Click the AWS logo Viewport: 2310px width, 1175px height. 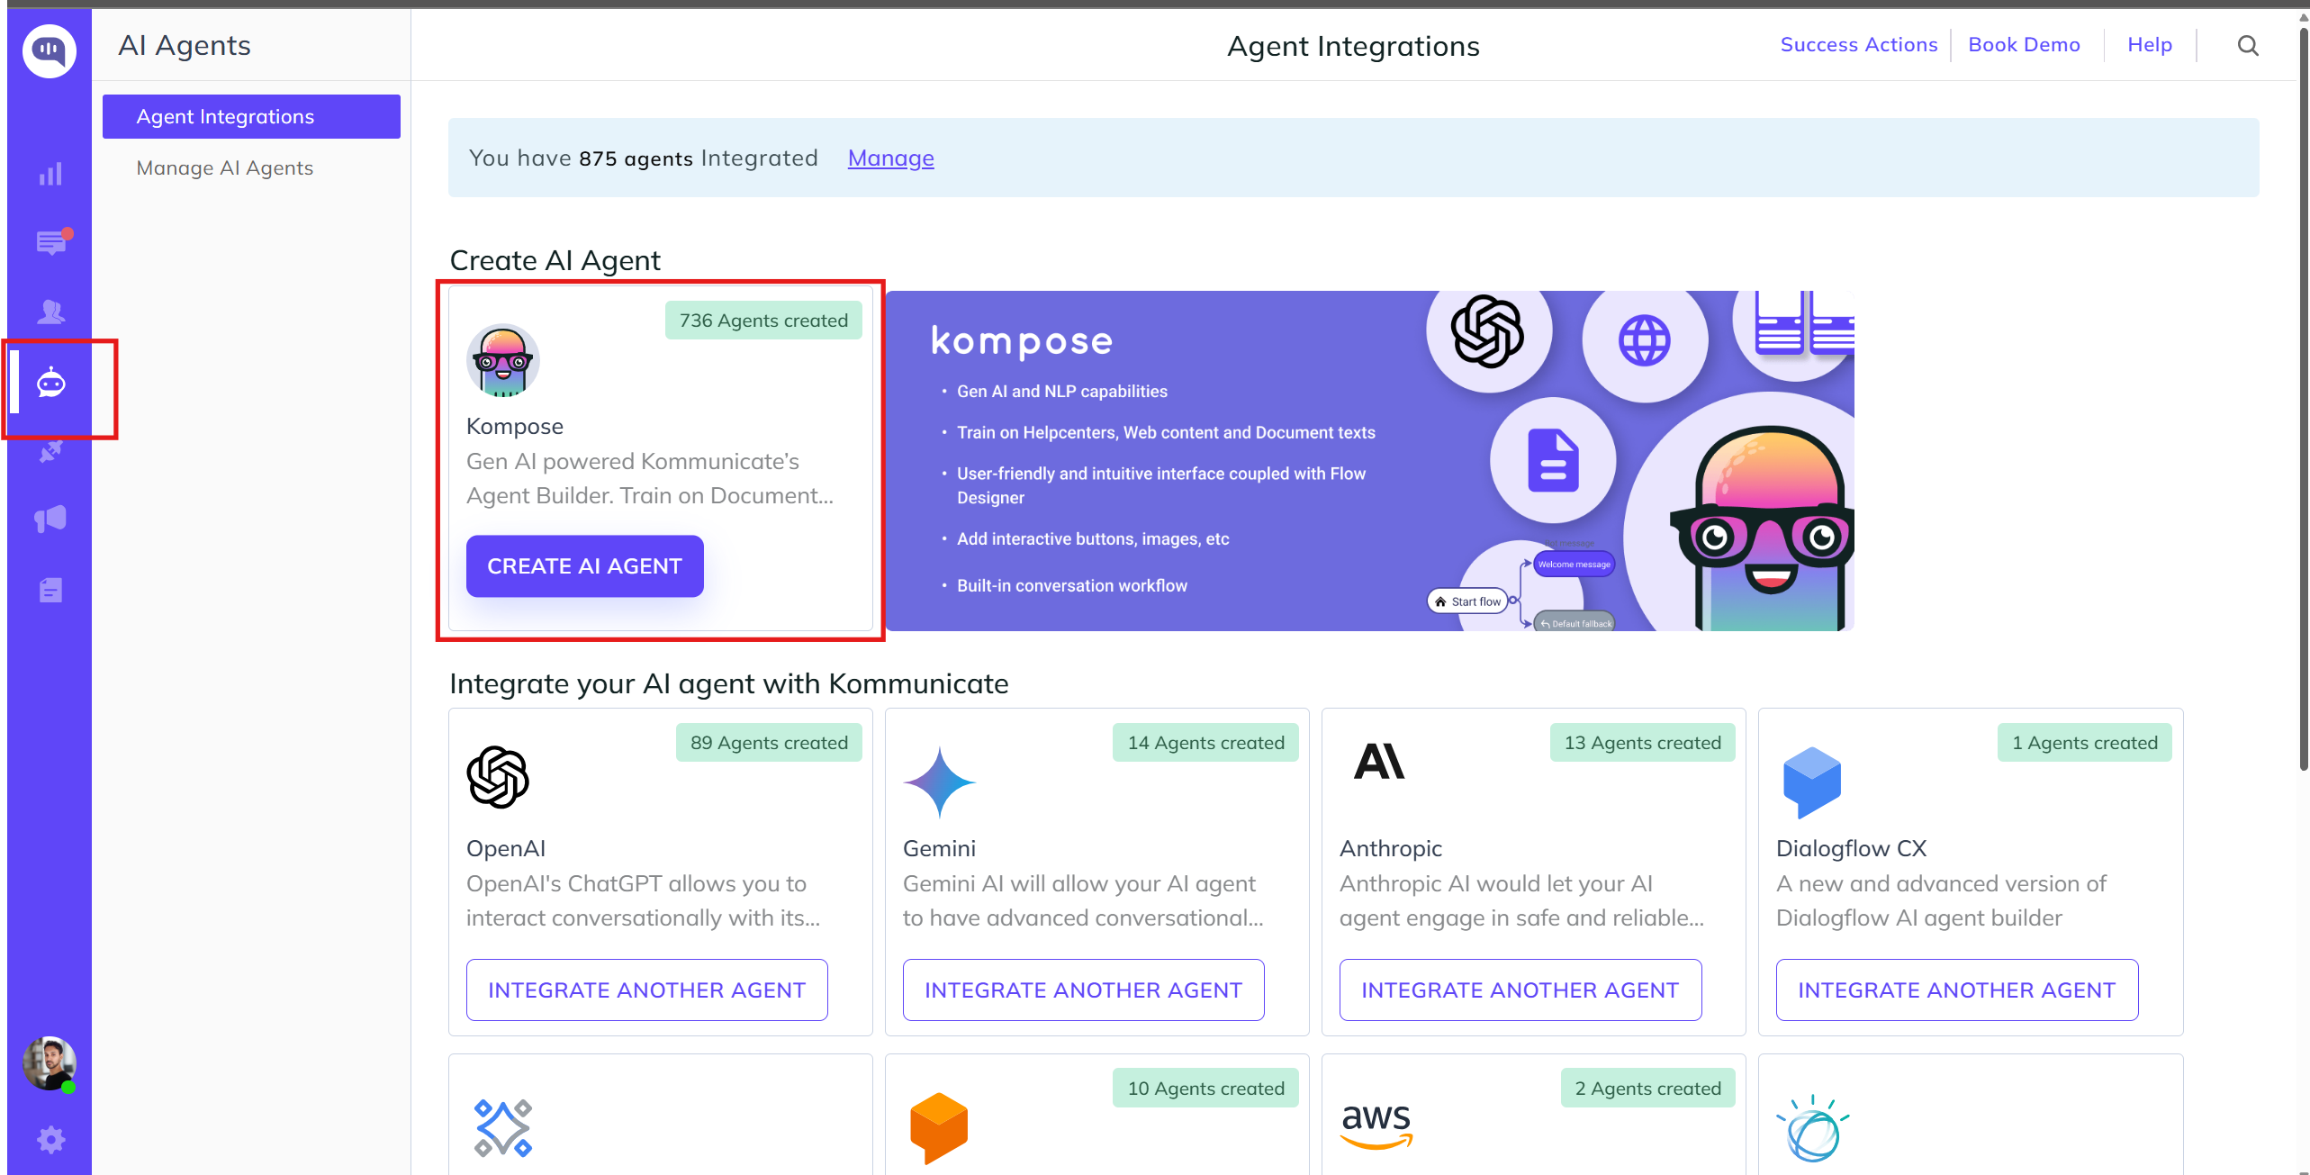[1376, 1125]
